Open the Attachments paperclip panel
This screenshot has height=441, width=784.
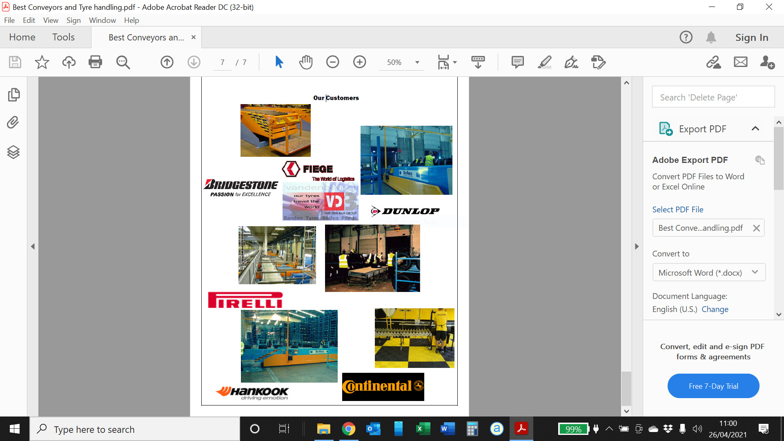13,122
